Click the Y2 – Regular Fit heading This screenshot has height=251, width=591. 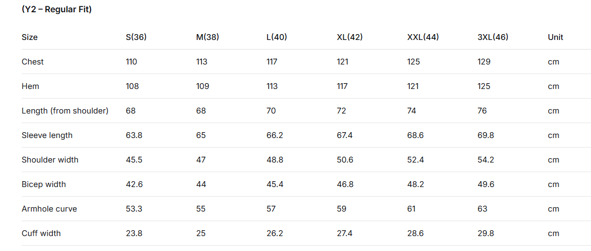coord(57,10)
